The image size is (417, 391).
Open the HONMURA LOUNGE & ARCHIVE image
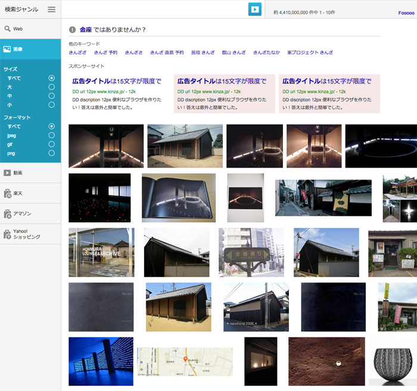click(101, 253)
